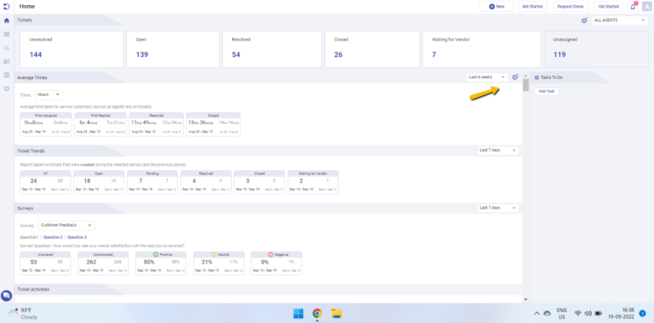
Task: Open the contacts icon in the sidebar
Action: tap(6, 48)
